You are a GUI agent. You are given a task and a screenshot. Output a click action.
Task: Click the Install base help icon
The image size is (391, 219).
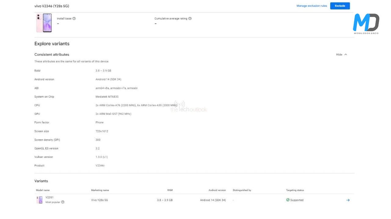pos(74,19)
